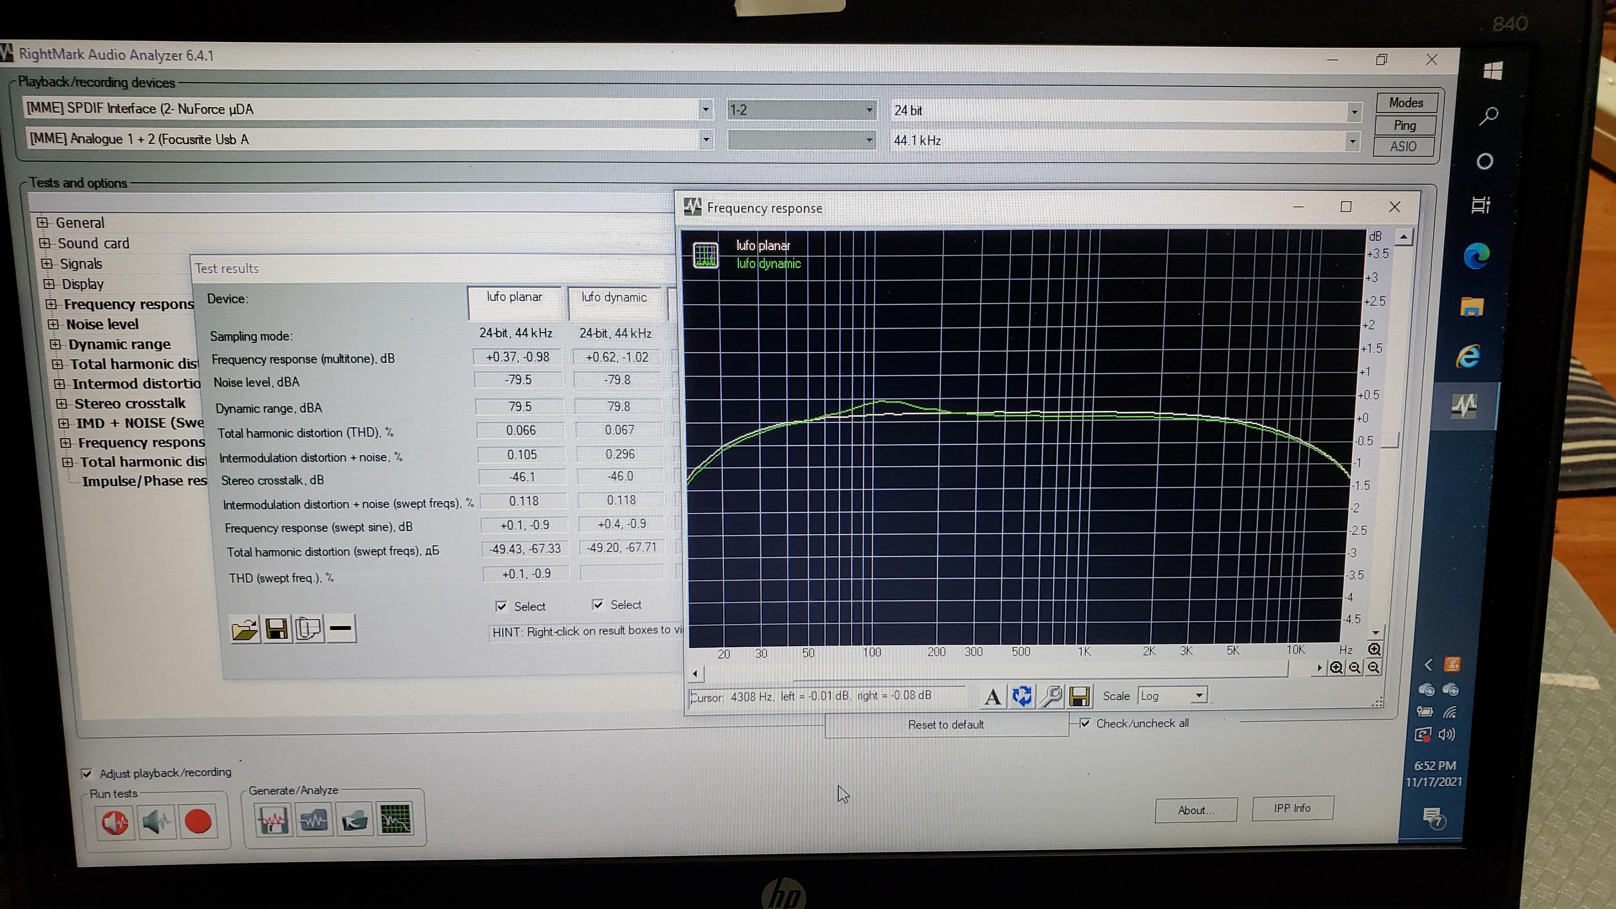Image resolution: width=1616 pixels, height=909 pixels.
Task: Click Reset to default
Action: point(946,724)
